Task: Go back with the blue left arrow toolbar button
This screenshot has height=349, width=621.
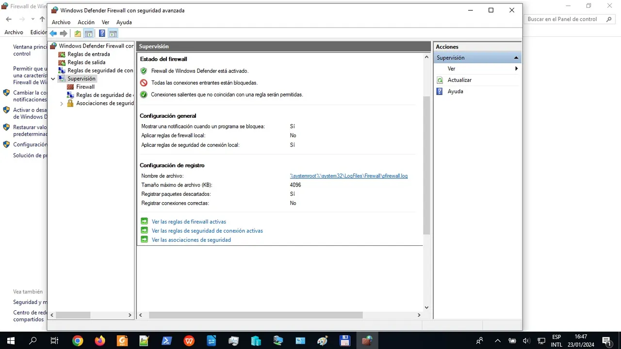Action: click(x=53, y=33)
